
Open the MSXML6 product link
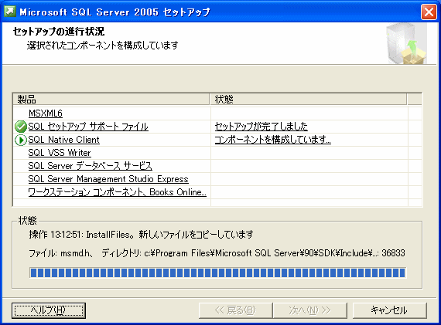[46, 113]
